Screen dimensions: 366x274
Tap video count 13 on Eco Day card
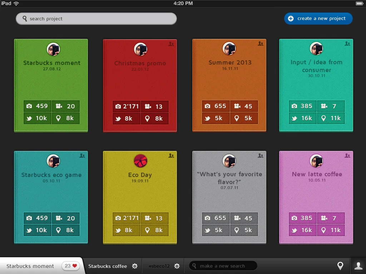pyautogui.click(x=154, y=218)
